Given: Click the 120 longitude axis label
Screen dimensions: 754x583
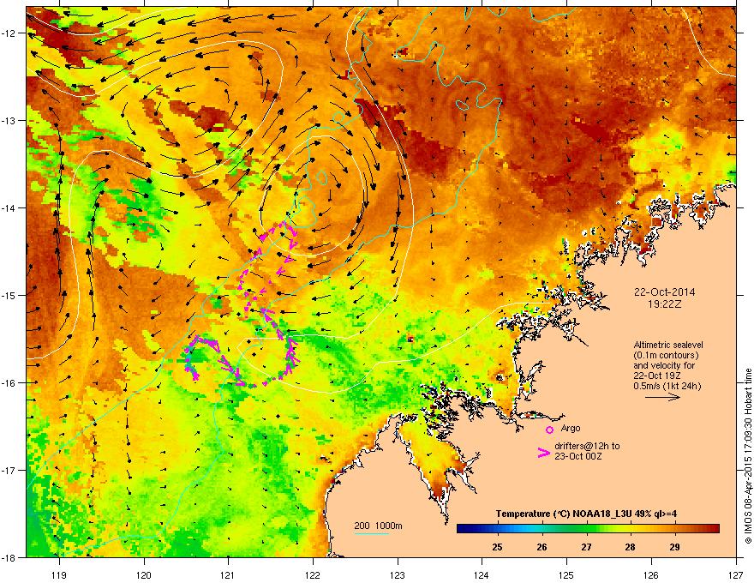Looking at the screenshot, I should pos(144,574).
